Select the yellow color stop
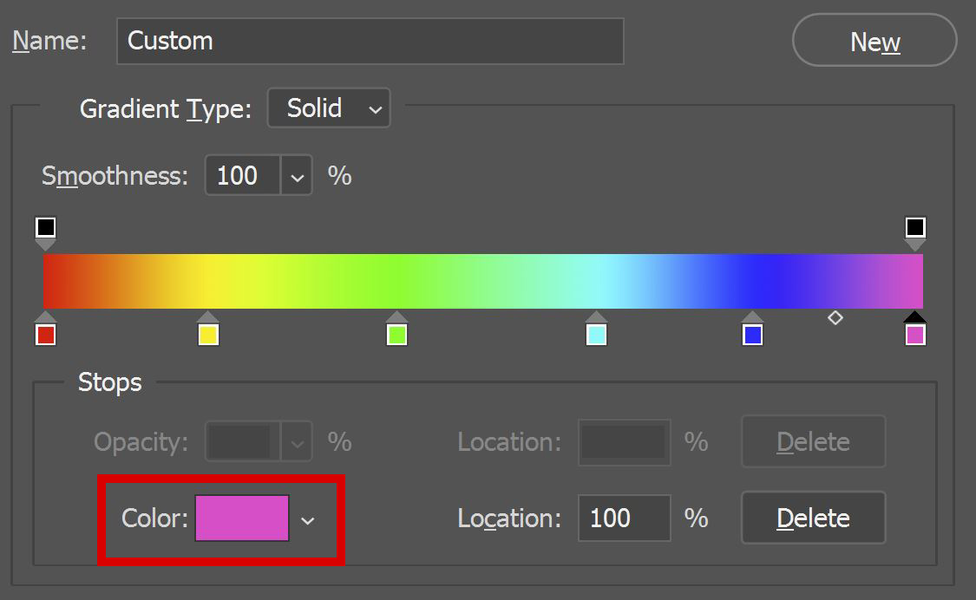The image size is (976, 600). pyautogui.click(x=208, y=332)
